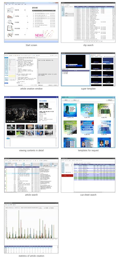This screenshot has width=121, height=261.
Task: Select template thumbnail B_표2.JPG
Action: [104, 110]
